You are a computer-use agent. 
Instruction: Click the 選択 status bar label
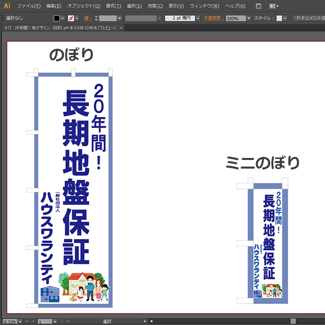tap(107, 321)
